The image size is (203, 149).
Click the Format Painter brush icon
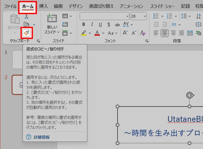pyautogui.click(x=26, y=33)
